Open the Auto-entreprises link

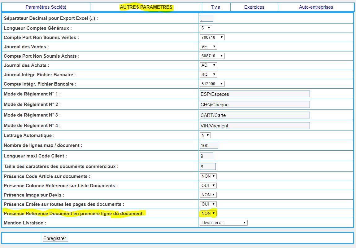(x=316, y=7)
